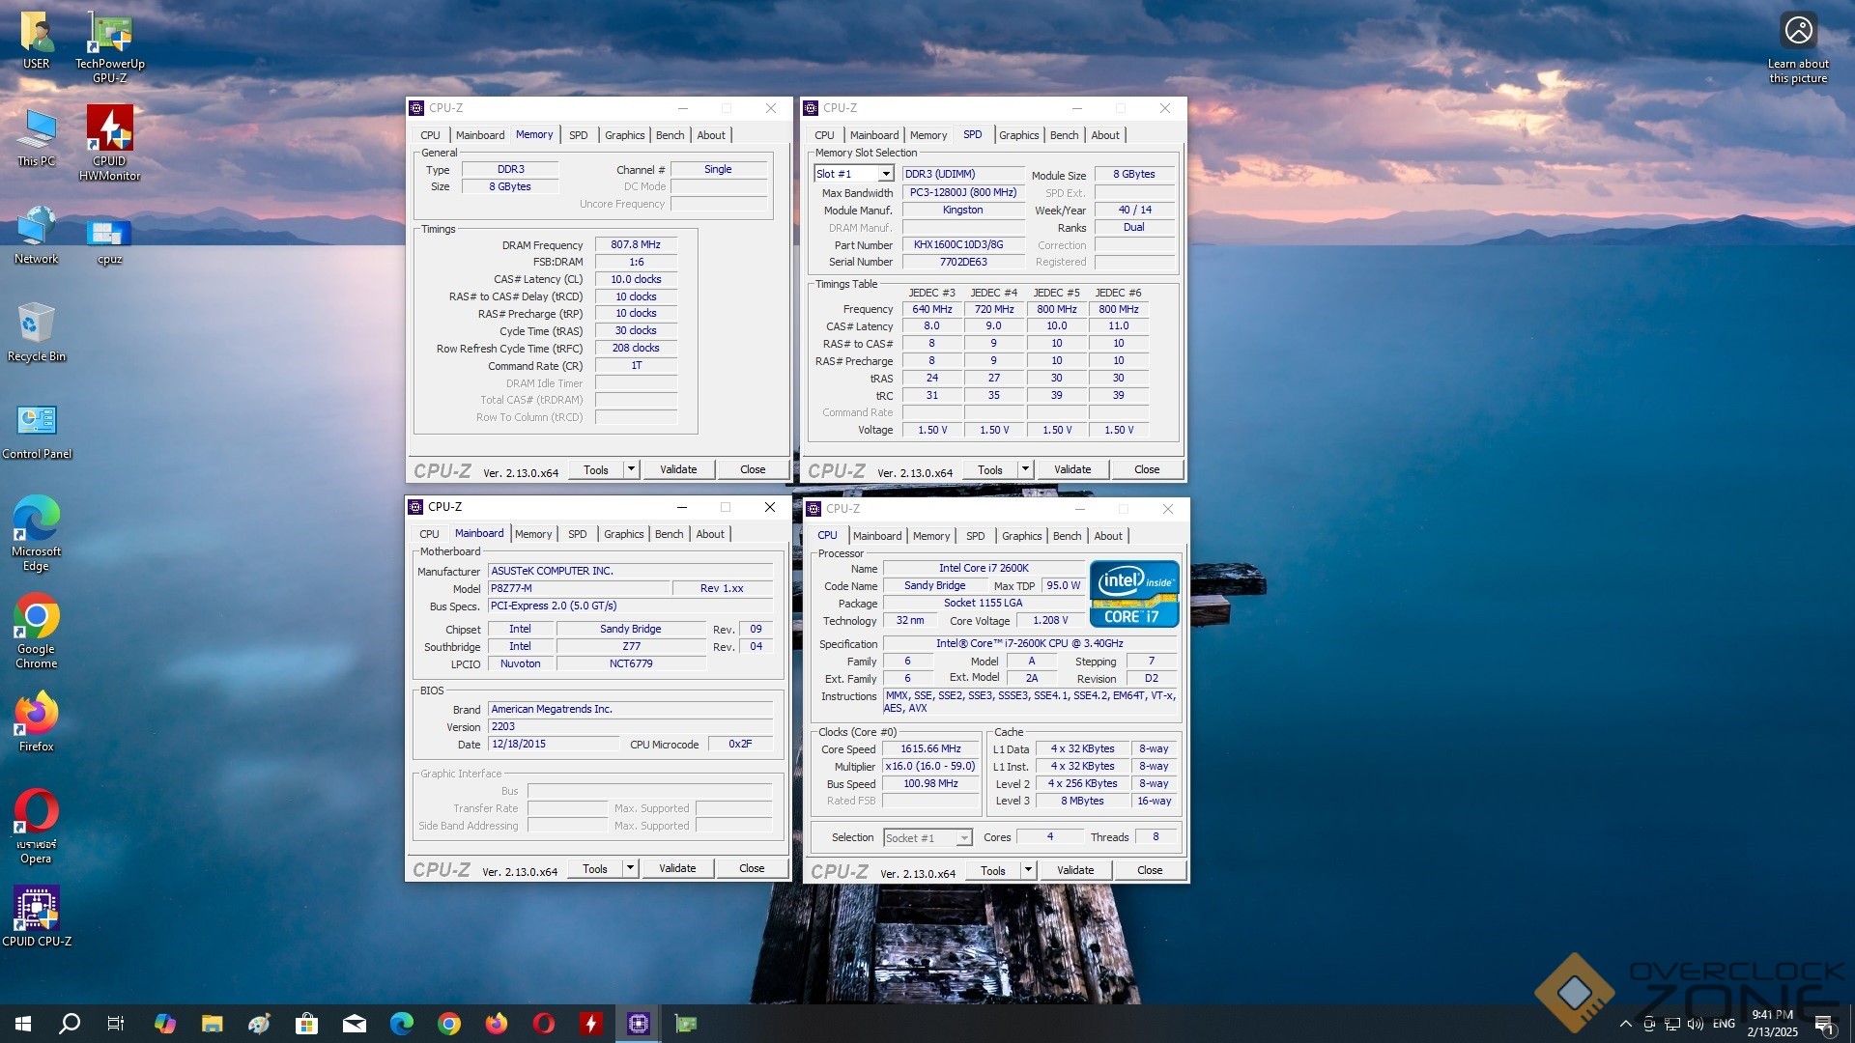Open taskbar Search
1855x1043 pixels.
(x=70, y=1024)
